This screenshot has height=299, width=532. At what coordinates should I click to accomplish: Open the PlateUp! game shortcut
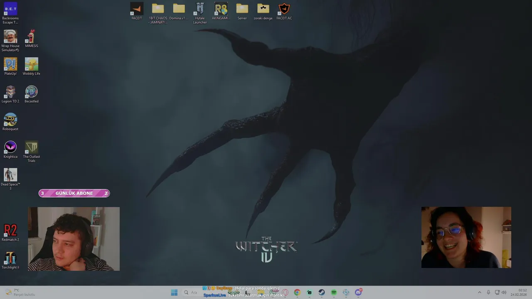(x=10, y=66)
